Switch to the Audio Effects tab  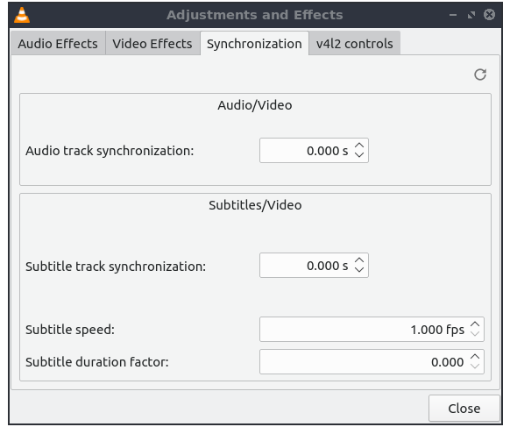tap(58, 44)
